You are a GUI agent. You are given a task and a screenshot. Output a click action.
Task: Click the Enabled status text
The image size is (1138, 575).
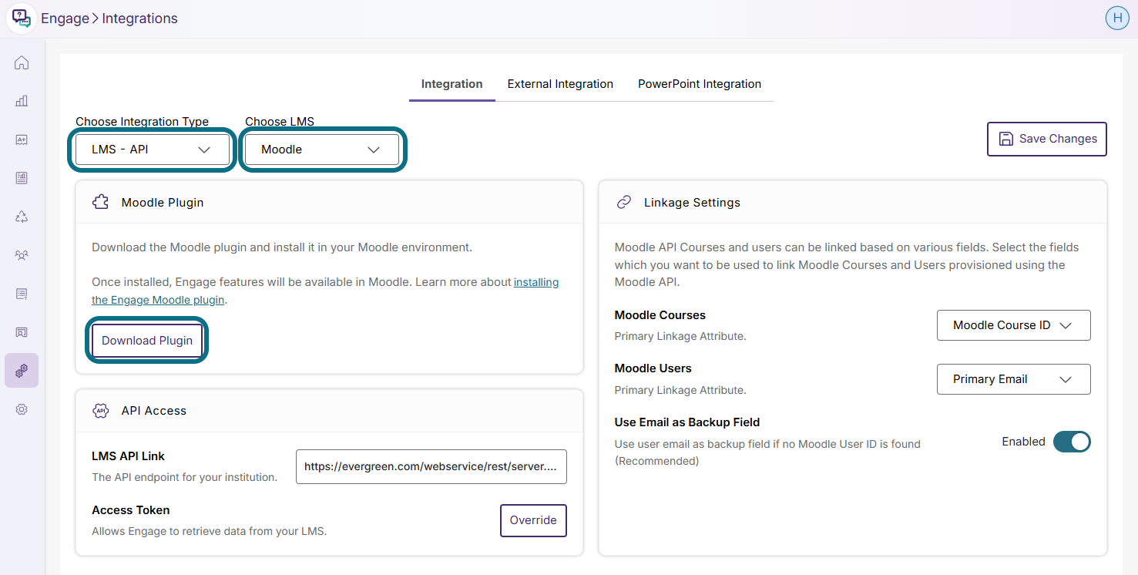1023,442
